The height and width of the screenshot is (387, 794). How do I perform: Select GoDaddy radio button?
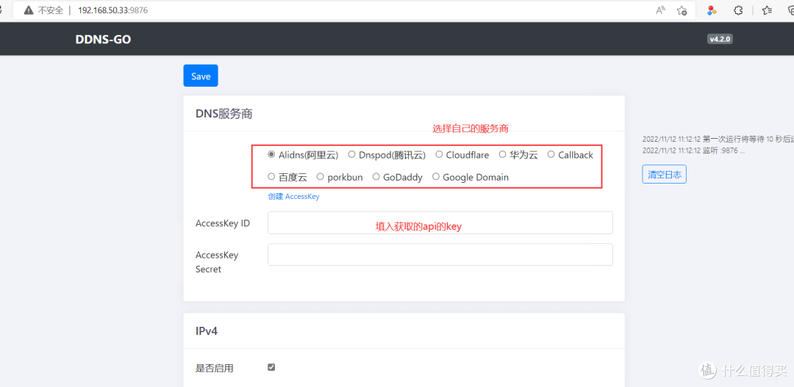pos(376,176)
